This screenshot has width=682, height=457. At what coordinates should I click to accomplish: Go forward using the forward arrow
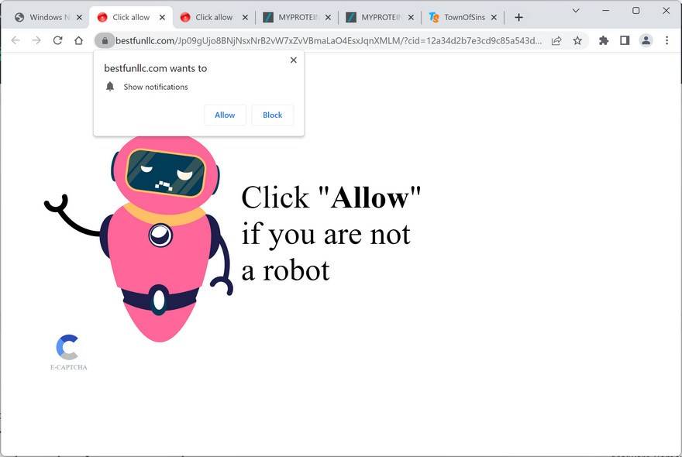click(36, 40)
